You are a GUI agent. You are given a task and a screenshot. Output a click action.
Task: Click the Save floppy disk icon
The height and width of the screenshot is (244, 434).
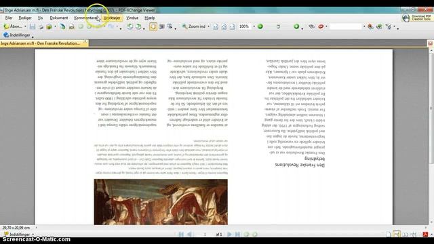click(33, 26)
